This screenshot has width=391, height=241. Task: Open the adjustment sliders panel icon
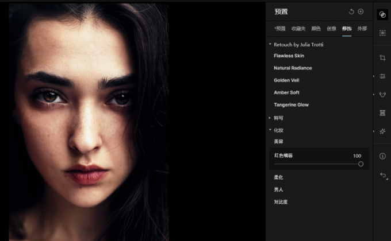point(382,76)
